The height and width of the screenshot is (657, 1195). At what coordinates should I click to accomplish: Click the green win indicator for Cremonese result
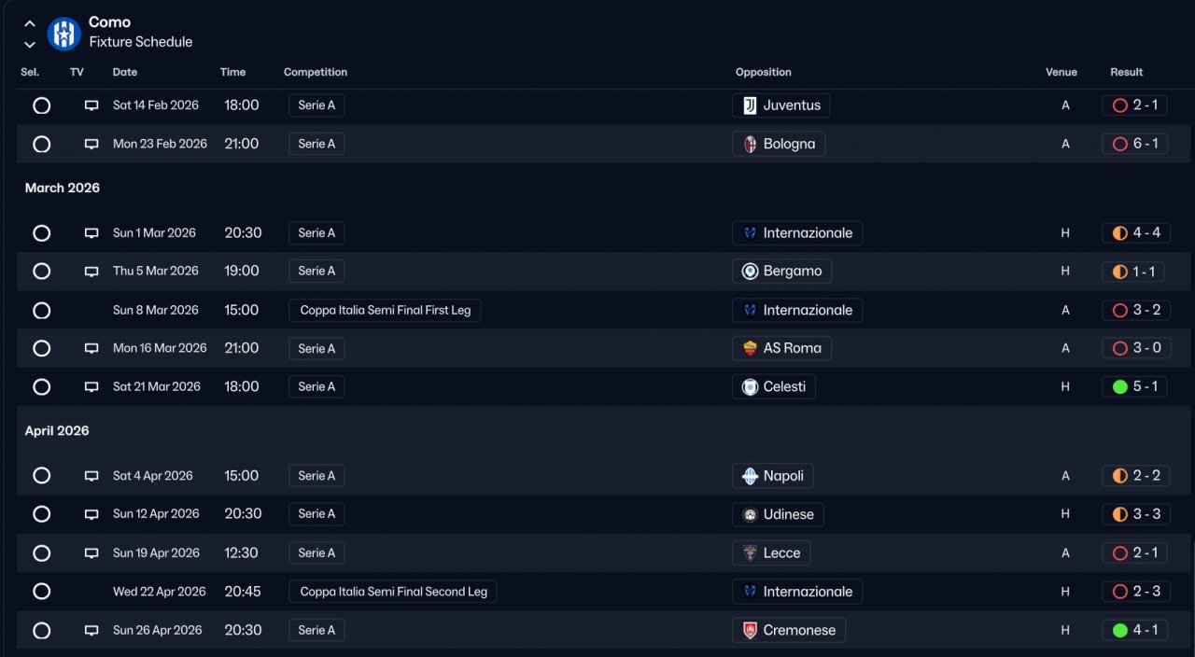(1120, 631)
